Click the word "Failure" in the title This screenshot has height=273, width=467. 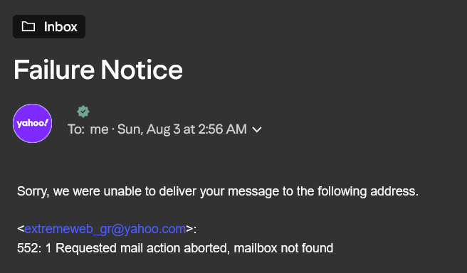[54, 70]
